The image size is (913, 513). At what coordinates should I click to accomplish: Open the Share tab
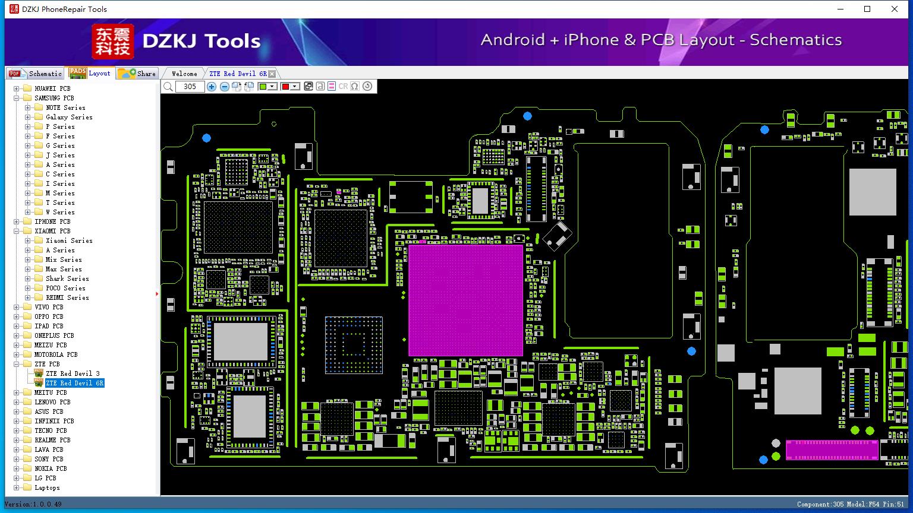[x=137, y=74]
